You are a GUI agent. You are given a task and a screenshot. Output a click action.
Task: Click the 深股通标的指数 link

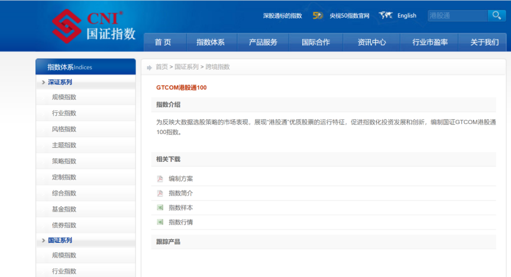283,15
